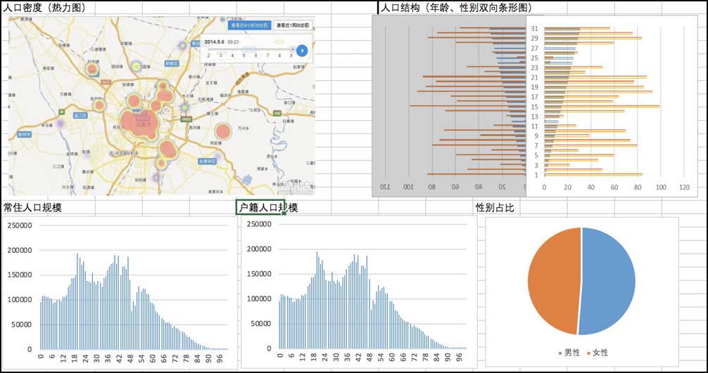
Task: Click the 查看近1周动态图 button
Action: click(291, 25)
